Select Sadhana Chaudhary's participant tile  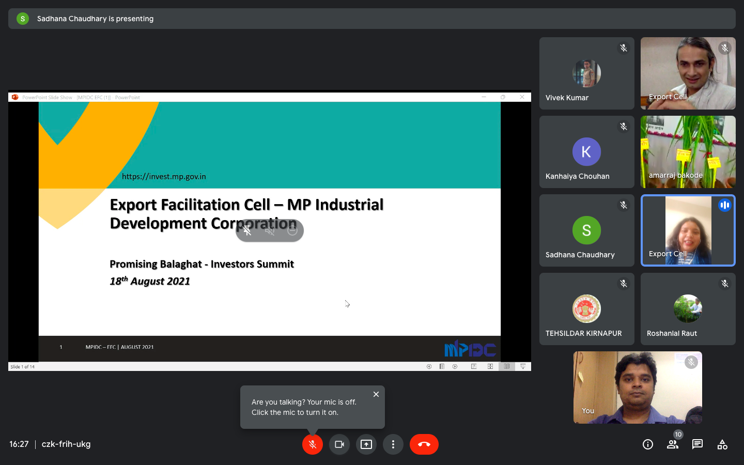pos(587,230)
